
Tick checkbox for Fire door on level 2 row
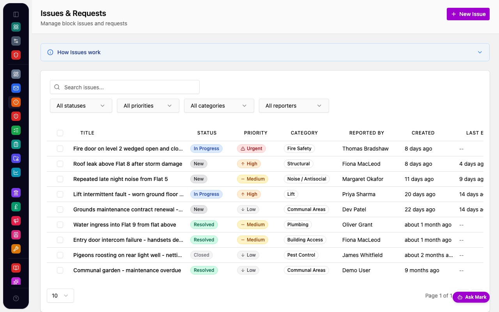(x=60, y=149)
